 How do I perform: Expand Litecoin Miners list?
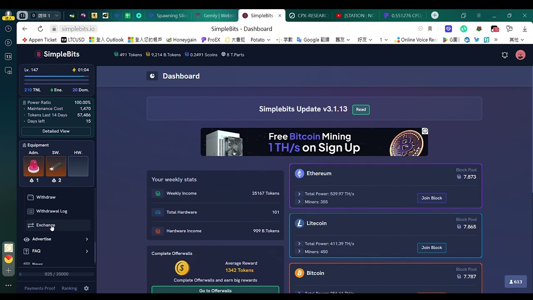click(299, 252)
